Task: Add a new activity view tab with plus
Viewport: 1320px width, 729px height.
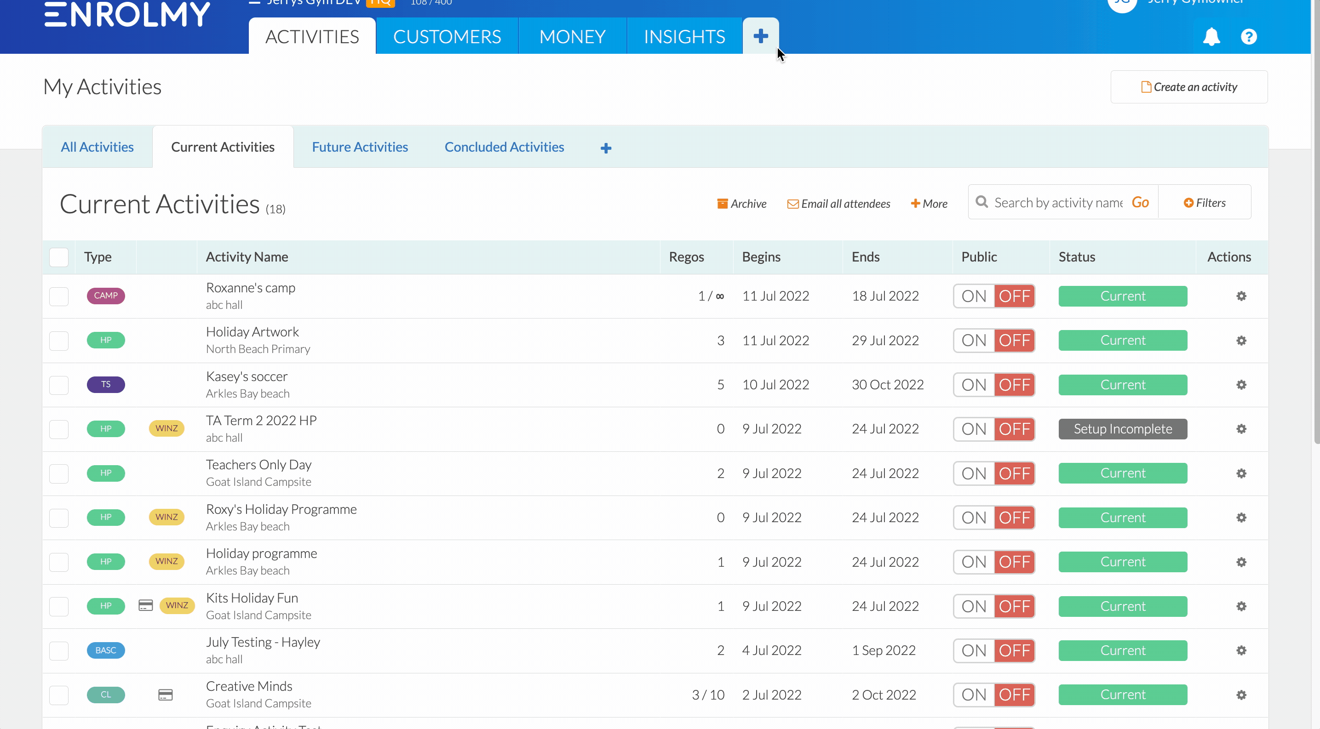Action: [606, 148]
